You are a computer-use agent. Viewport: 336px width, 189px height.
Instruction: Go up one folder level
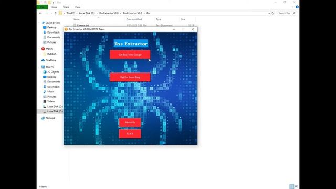coord(56,13)
